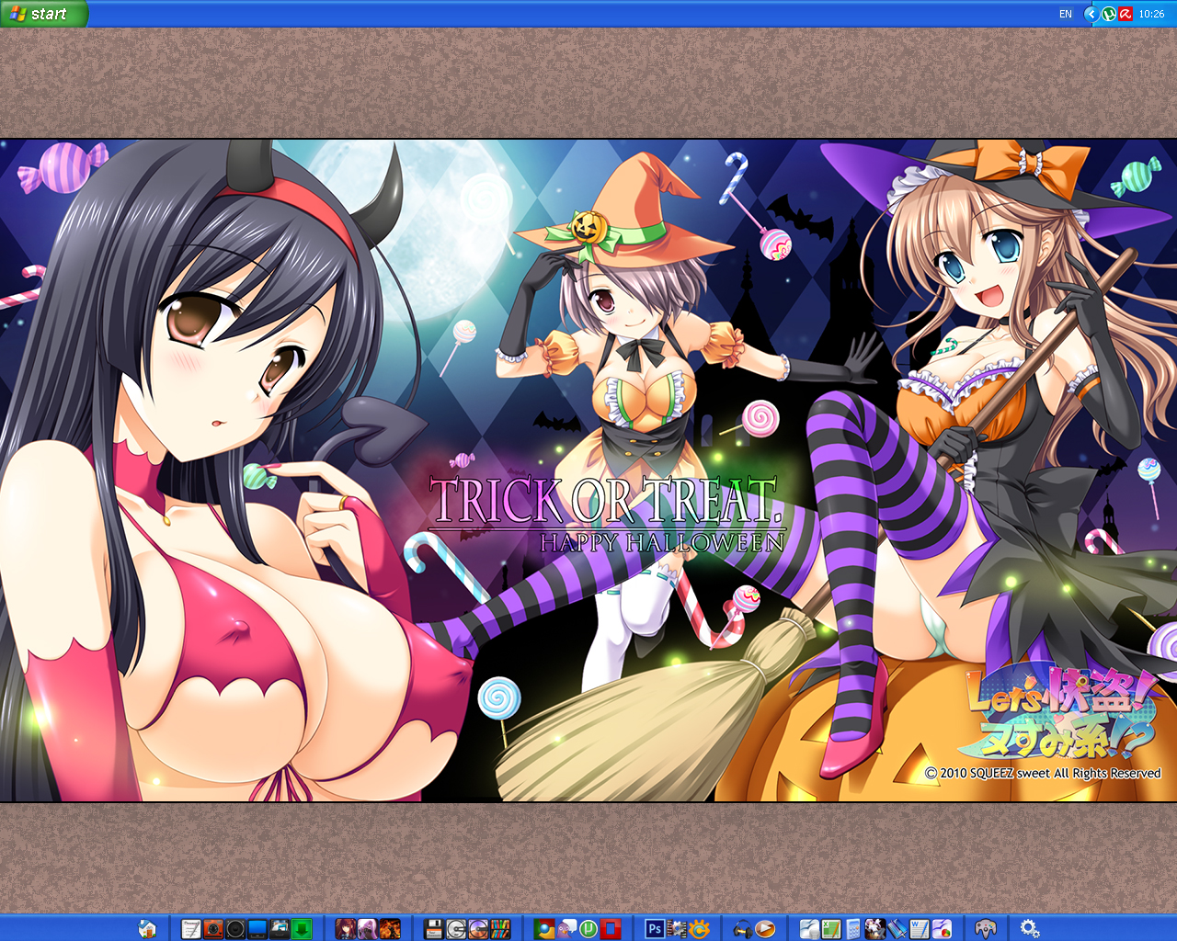The image size is (1177, 941).
Task: Launch the purple-haired anime character shortcut
Action: [368, 929]
